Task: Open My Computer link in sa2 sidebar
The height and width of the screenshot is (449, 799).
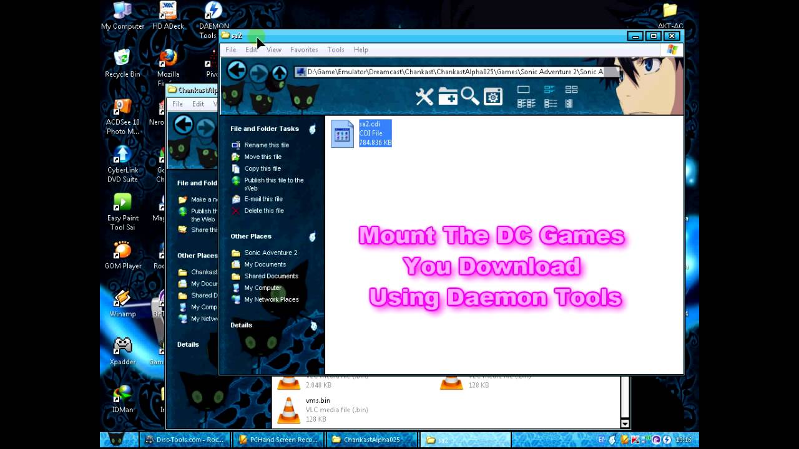Action: (263, 288)
